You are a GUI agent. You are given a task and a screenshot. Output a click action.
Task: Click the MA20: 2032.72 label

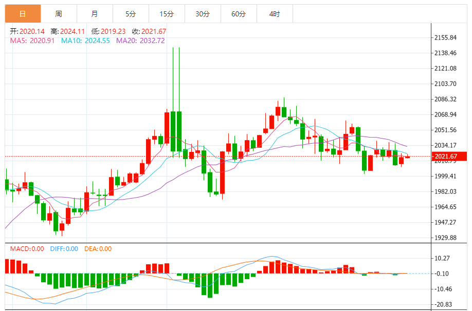point(140,41)
